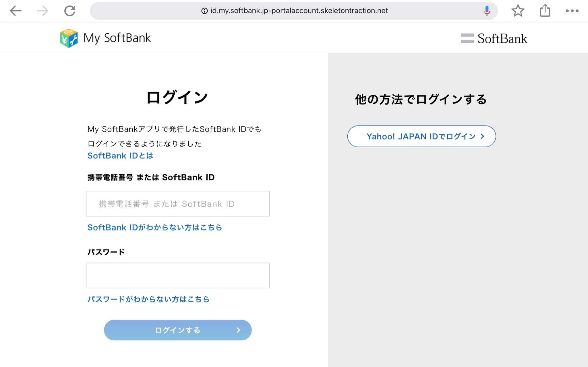588x367 pixels.
Task: Open the 'SoftBank IDとは' link
Action: 120,156
